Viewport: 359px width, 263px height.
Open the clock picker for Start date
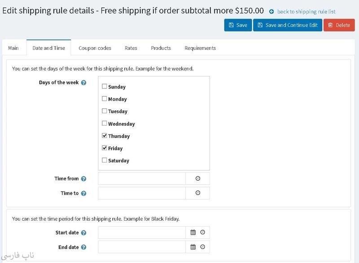tap(202, 232)
